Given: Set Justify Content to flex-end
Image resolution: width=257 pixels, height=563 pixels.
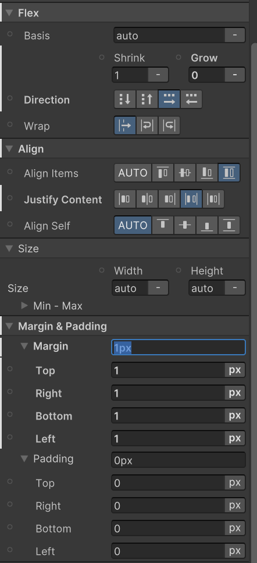Looking at the screenshot, I should point(169,200).
